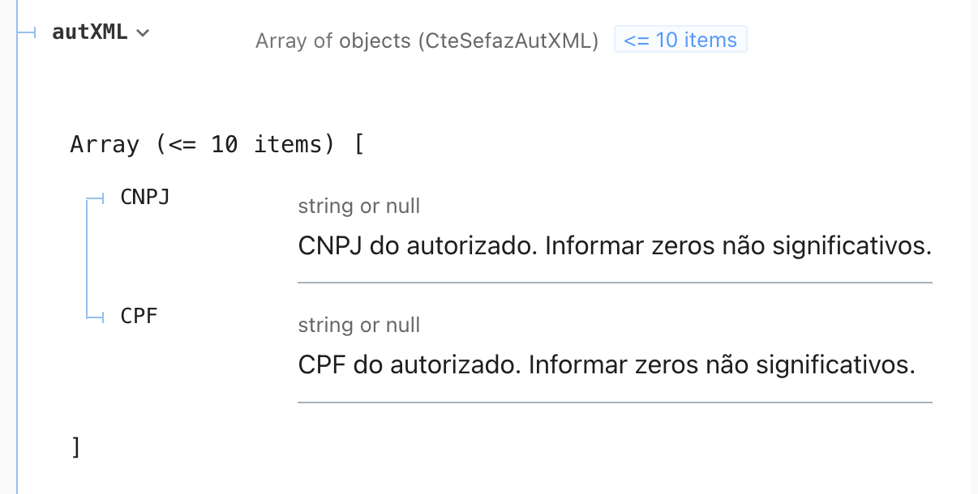The image size is (978, 494).
Task: Click the "CPF do autorizado" description text
Action: tap(607, 365)
